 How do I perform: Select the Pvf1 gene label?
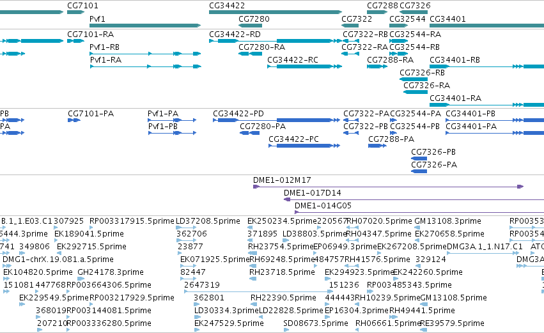(x=97, y=19)
